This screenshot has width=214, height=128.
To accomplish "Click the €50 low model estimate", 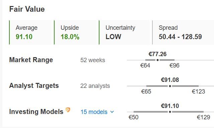I will coord(134,117).
